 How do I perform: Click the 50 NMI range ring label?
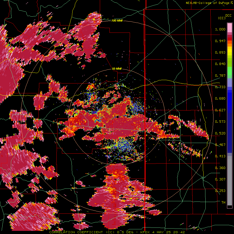[117, 69]
